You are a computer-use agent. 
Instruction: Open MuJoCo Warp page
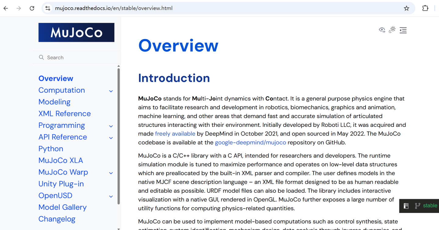[x=63, y=172]
